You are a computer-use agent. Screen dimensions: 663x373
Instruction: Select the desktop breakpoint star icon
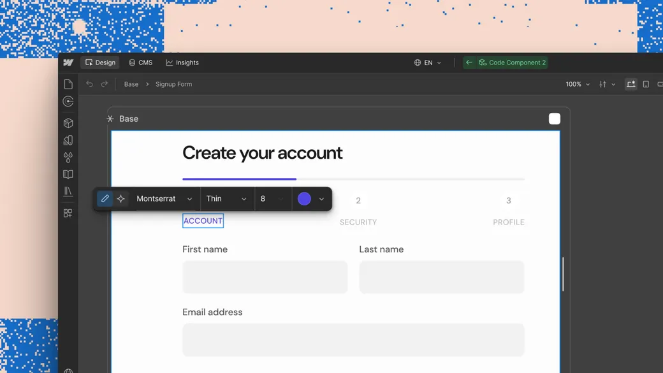click(631, 84)
